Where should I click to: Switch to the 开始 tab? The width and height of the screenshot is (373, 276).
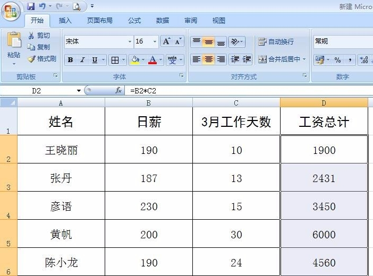(37, 21)
